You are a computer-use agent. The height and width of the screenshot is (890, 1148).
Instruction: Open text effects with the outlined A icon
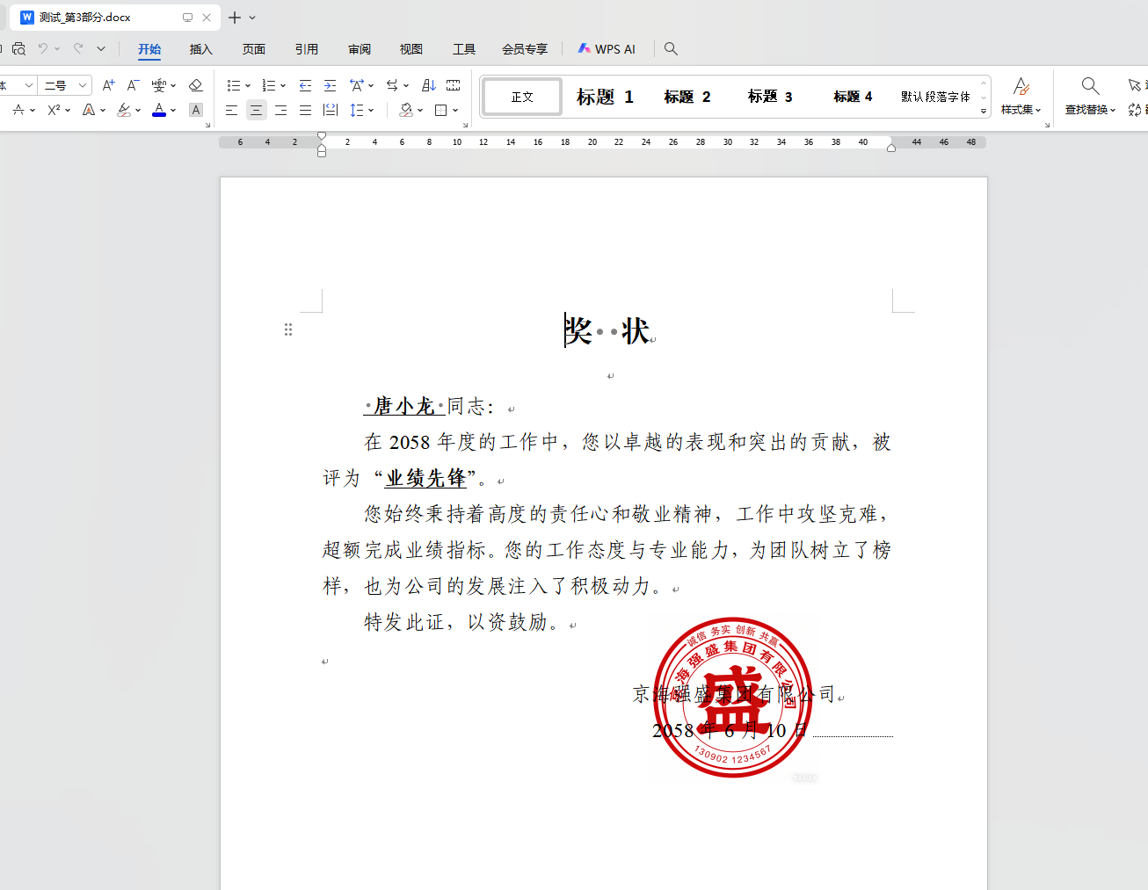click(x=89, y=110)
